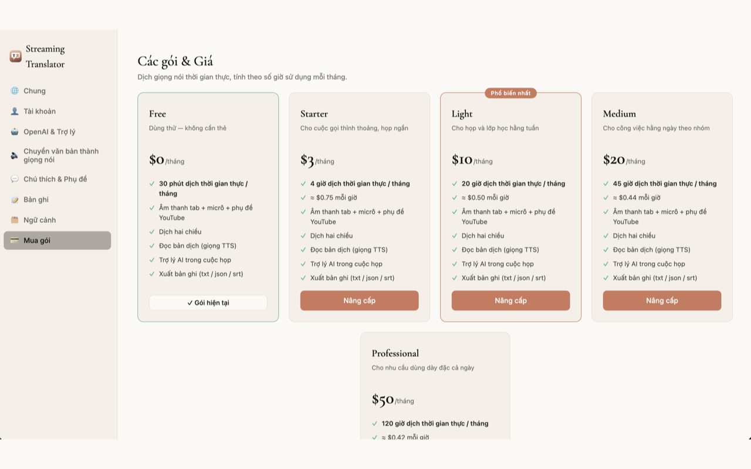Image resolution: width=751 pixels, height=469 pixels.
Task: Click the Gói hiện tại button
Action: [208, 303]
